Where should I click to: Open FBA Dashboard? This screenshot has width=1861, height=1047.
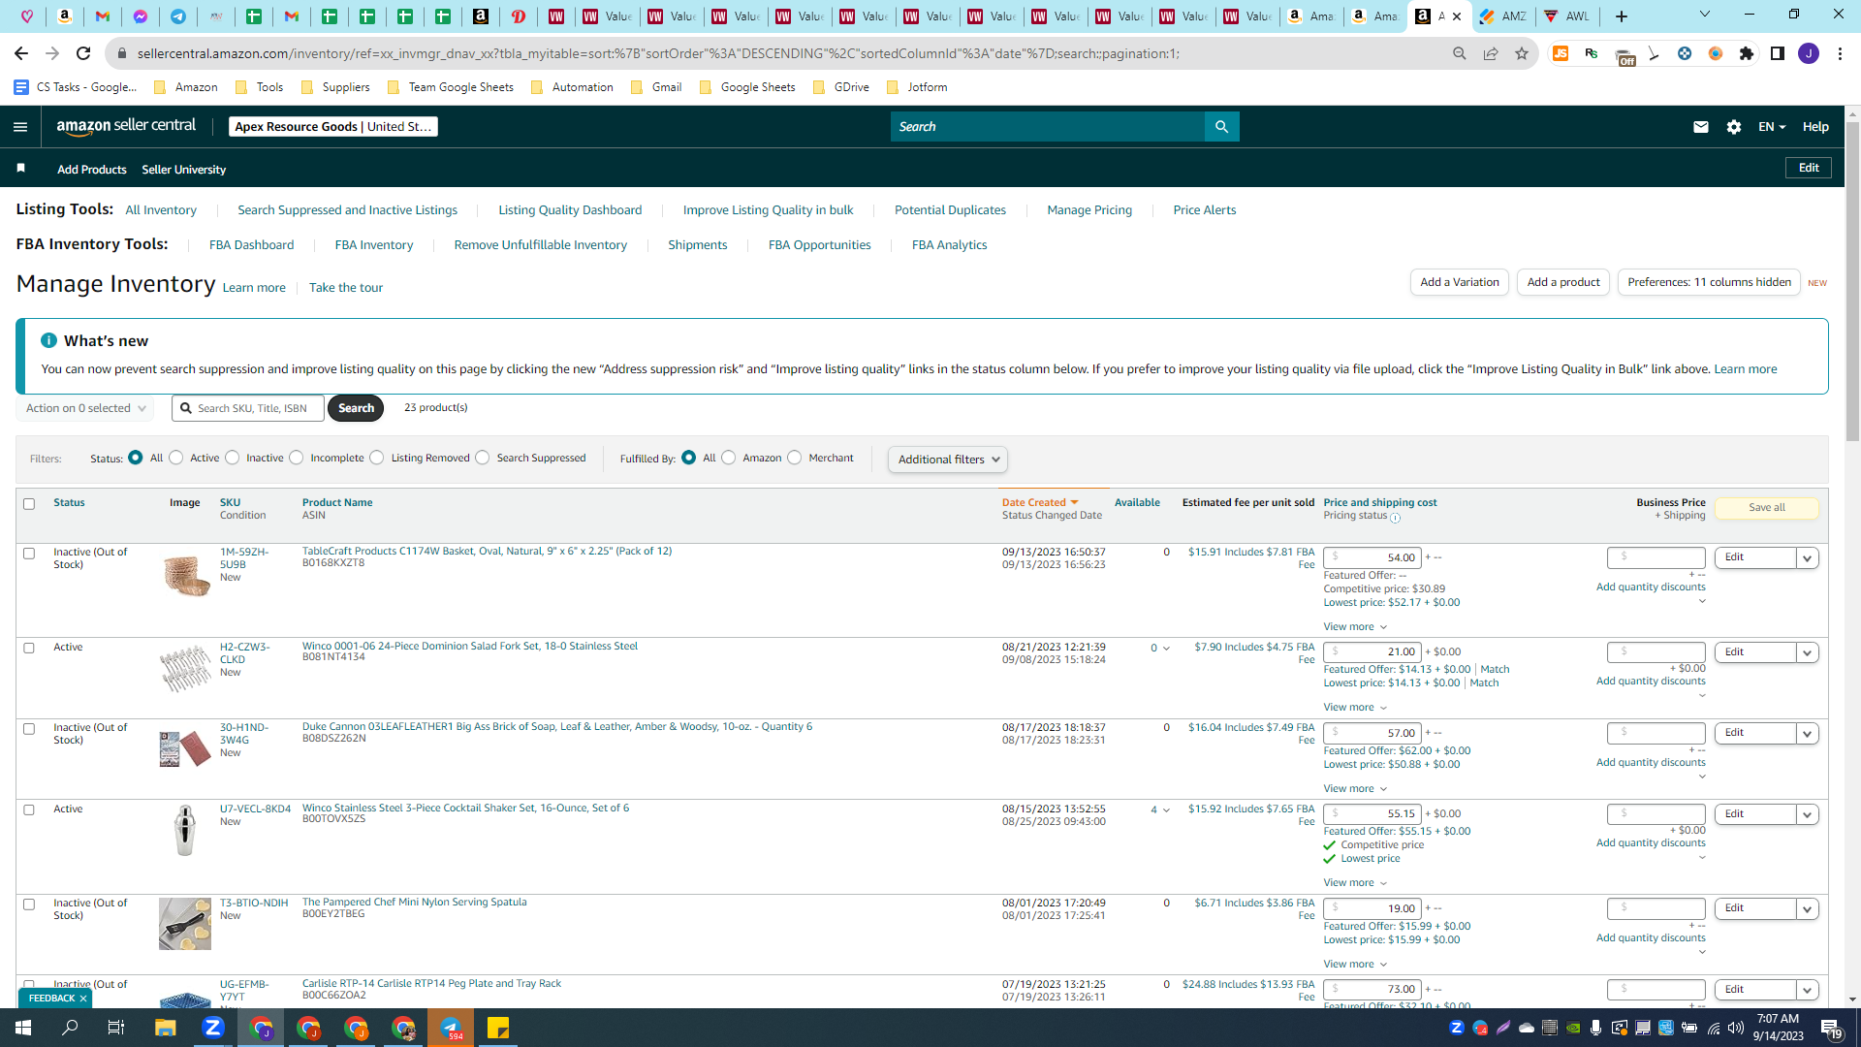point(251,245)
